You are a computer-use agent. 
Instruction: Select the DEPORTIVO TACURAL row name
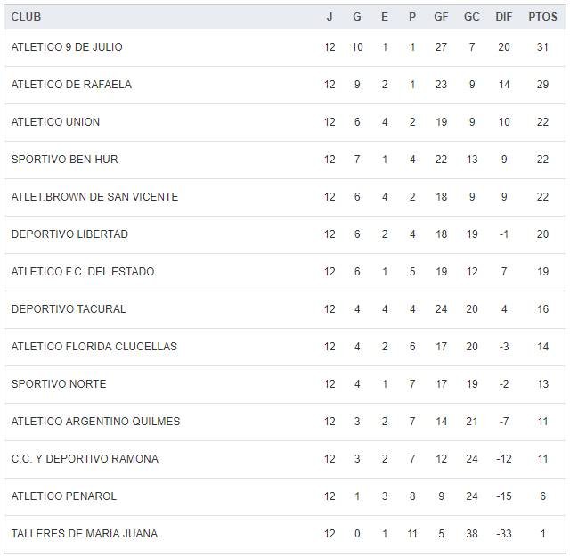tap(69, 309)
